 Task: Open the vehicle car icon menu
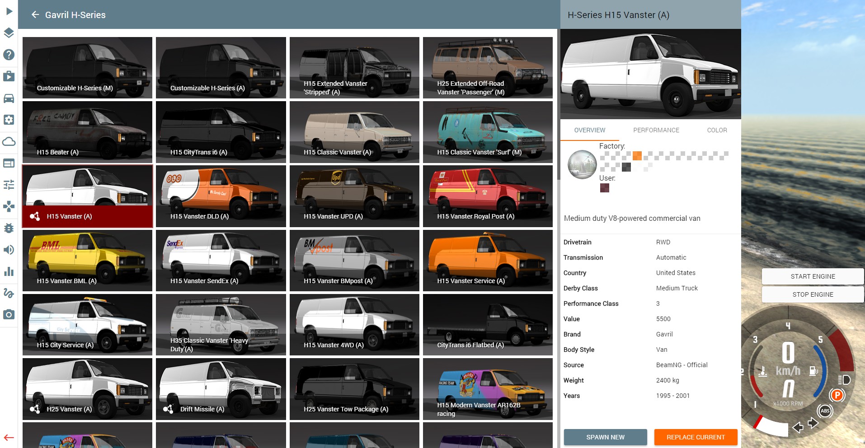tap(9, 98)
